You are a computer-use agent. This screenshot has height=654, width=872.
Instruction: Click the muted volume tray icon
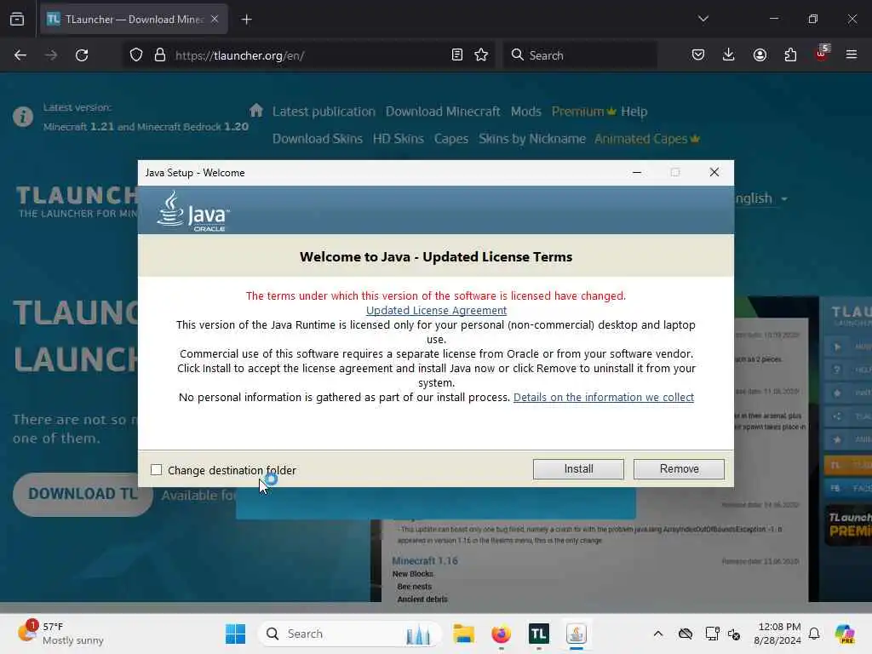pyautogui.click(x=734, y=634)
